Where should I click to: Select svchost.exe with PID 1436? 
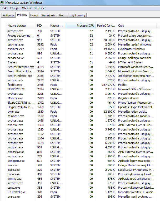pos(81,120)
